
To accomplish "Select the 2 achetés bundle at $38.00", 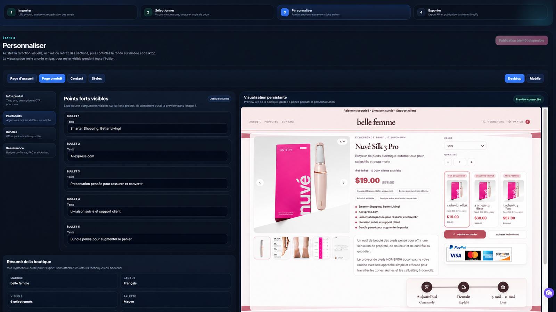I will (485, 199).
